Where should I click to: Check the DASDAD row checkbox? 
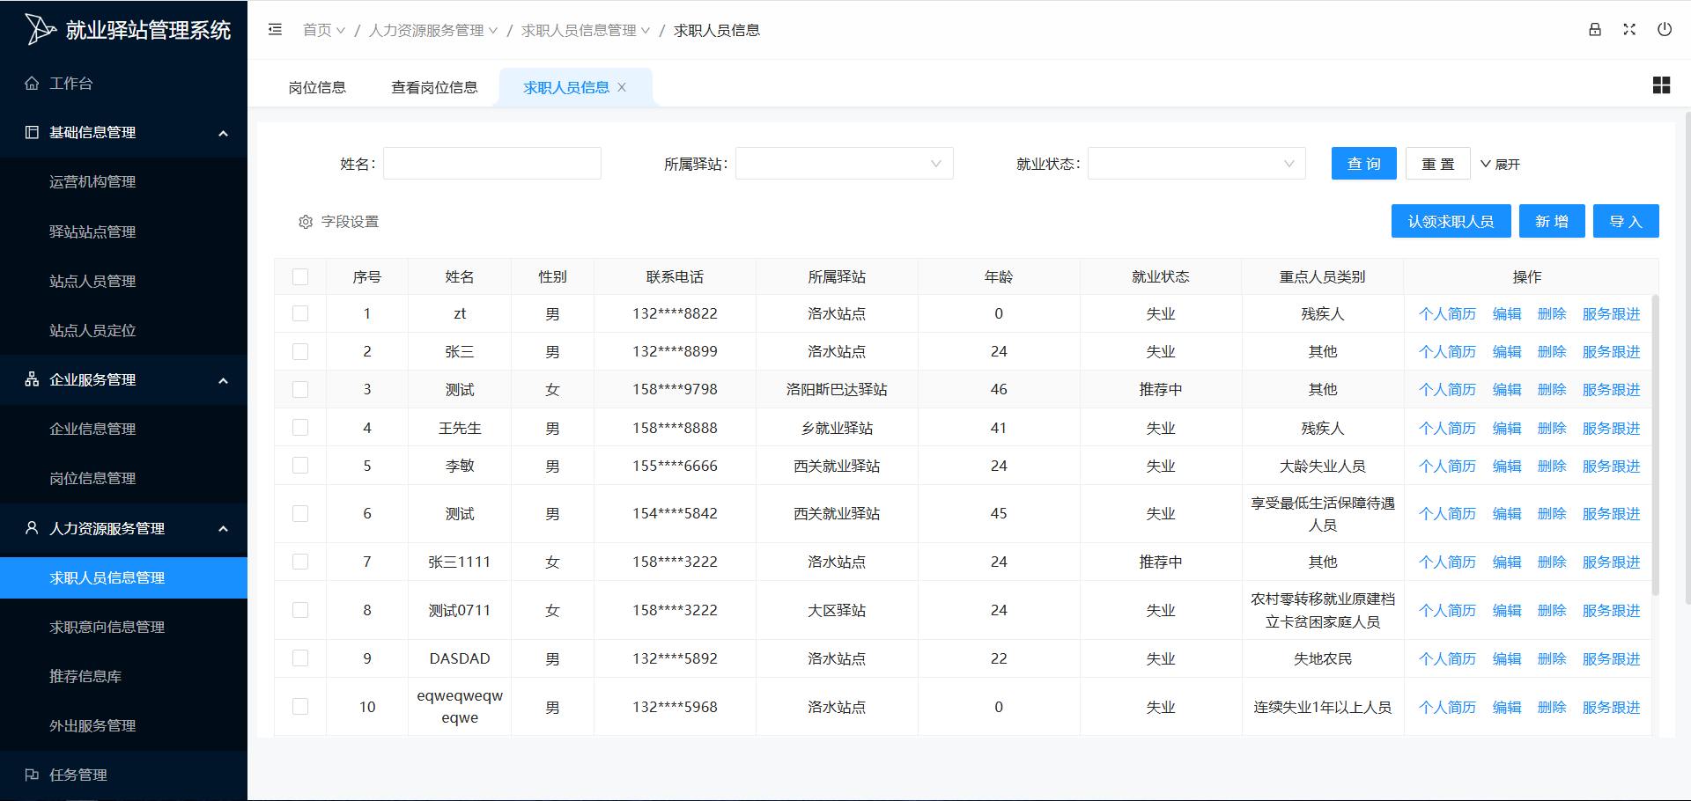tap(300, 658)
